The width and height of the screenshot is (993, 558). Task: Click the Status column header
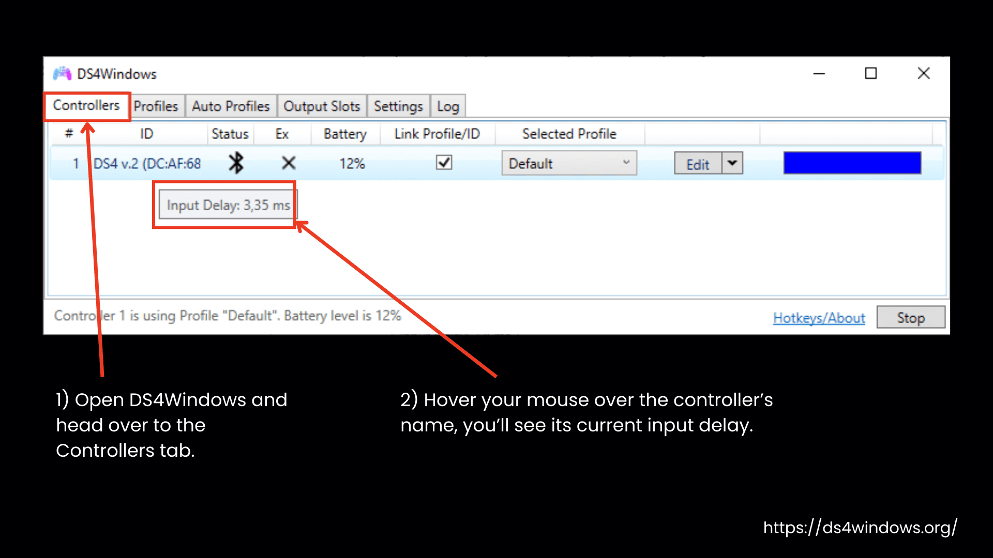[x=230, y=134]
